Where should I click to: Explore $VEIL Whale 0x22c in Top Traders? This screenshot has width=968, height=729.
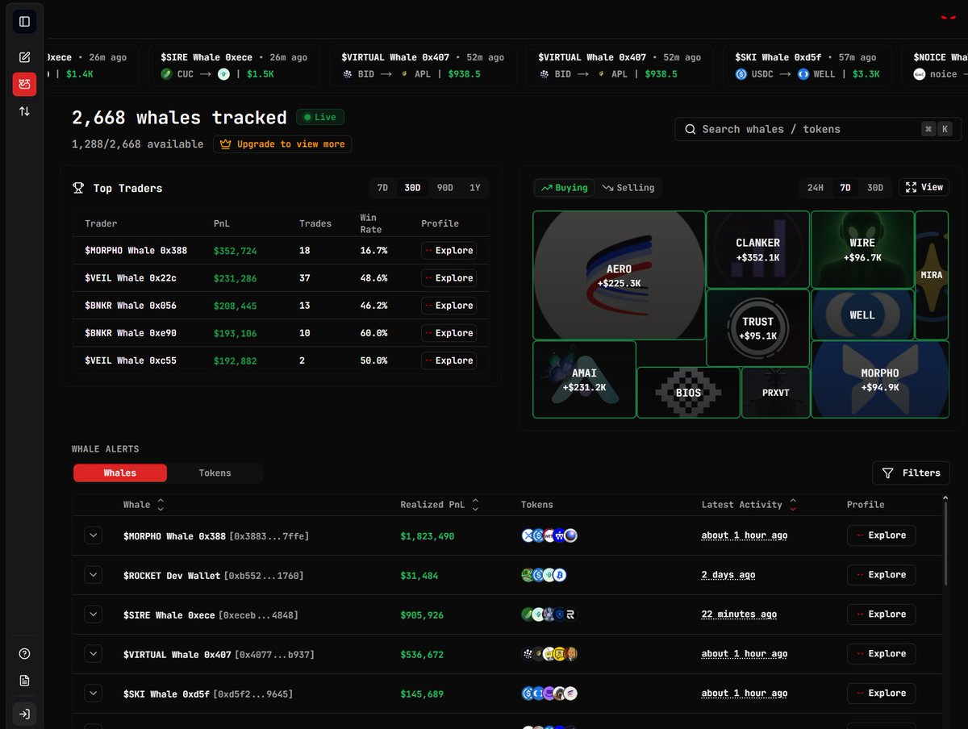coord(449,278)
